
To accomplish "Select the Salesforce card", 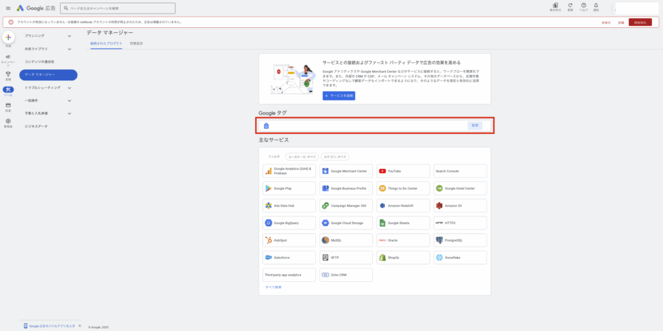I will [289, 257].
